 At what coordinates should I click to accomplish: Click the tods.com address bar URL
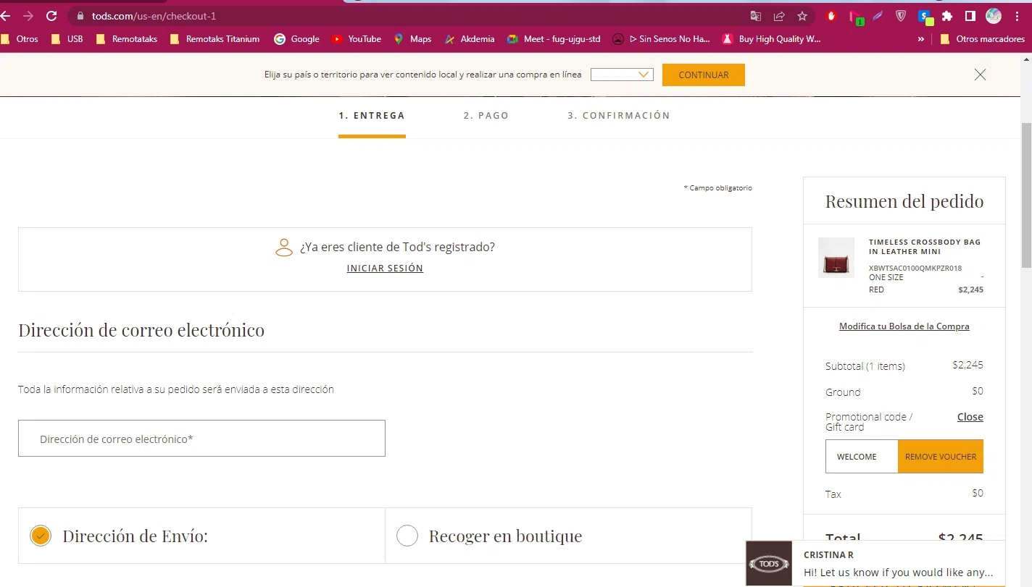[154, 16]
